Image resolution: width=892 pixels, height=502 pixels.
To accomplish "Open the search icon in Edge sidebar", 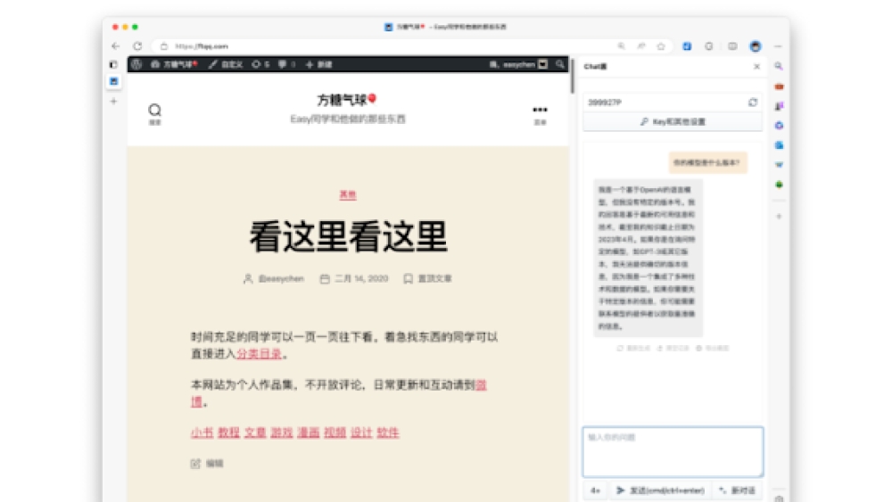I will [x=779, y=66].
